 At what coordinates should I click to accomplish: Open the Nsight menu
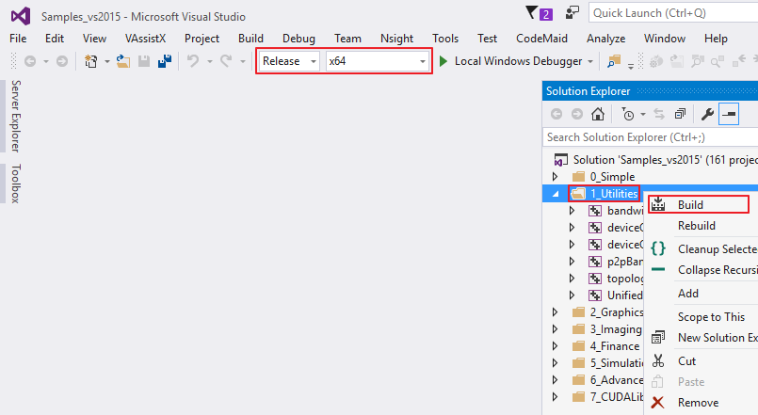coord(396,39)
